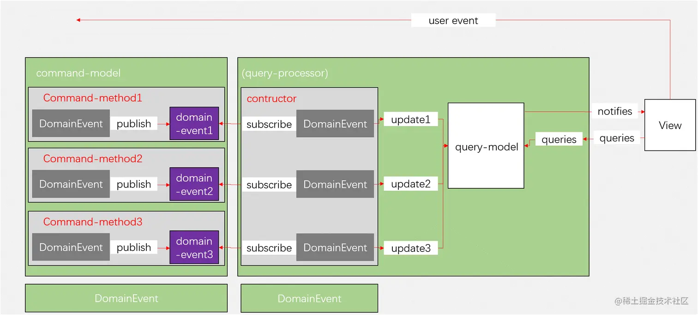Screen dimensions: 698x315
Task: Click the DomainEvent box beside subscribe in contructor
Action: 335,123
